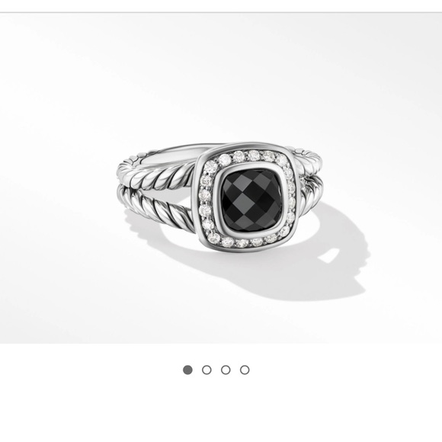The image size is (442, 442).
Task: Click the lower twisted cable band on left
Action: (x=158, y=207)
